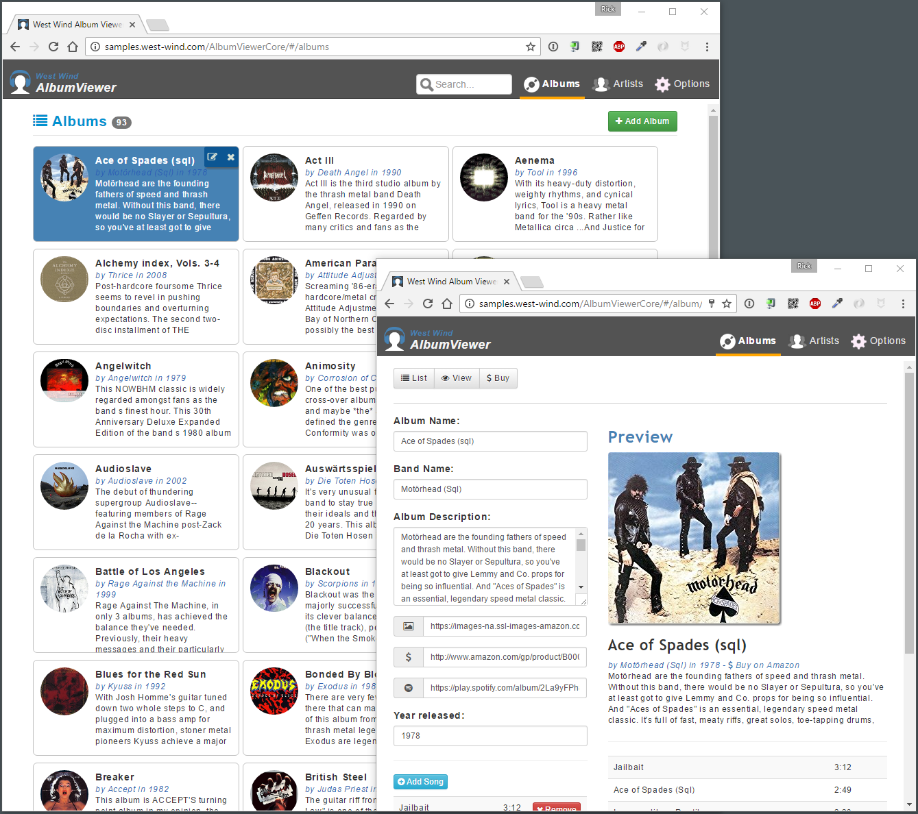This screenshot has height=814, width=918.
Task: Open Options tab in back window
Action: click(682, 84)
